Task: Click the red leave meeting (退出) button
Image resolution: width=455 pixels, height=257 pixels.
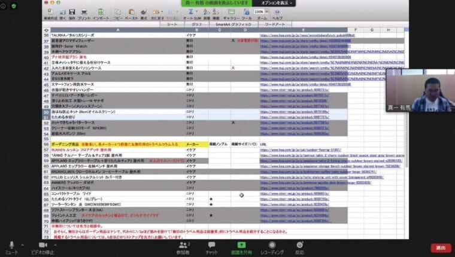Action: 441,247
